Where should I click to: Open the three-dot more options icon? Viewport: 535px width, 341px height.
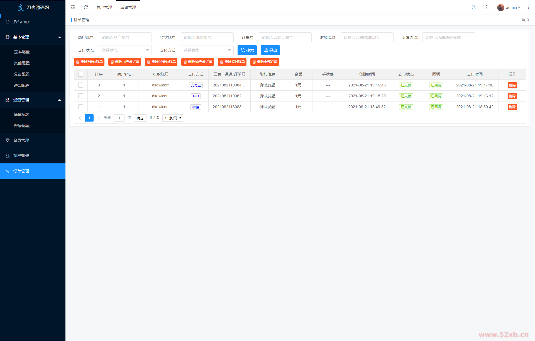528,7
